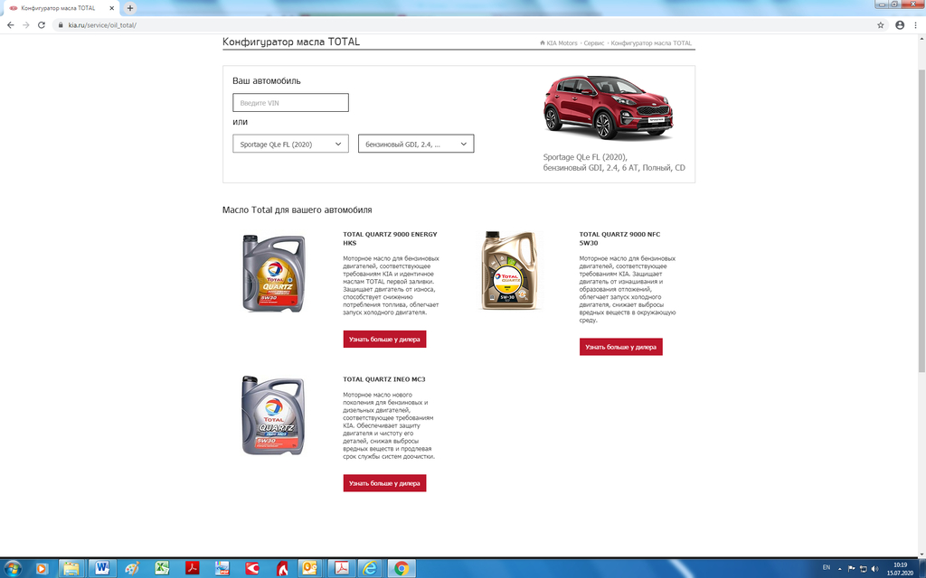The height and width of the screenshot is (578, 926).
Task: Click the Конфигуратор масла TOTAL breadcrumb
Action: tap(651, 43)
